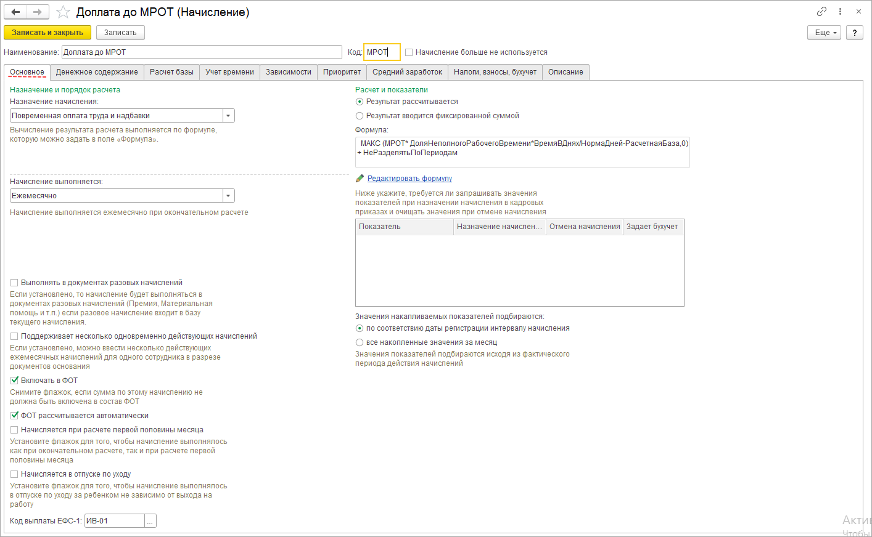The height and width of the screenshot is (537, 872).
Task: Open the Описание tab
Action: click(x=566, y=72)
